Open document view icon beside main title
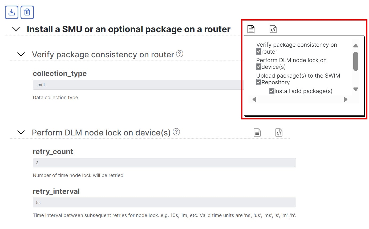Screen dimensions: 369x229 [251, 29]
